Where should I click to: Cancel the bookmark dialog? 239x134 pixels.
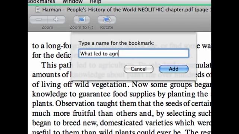139,69
